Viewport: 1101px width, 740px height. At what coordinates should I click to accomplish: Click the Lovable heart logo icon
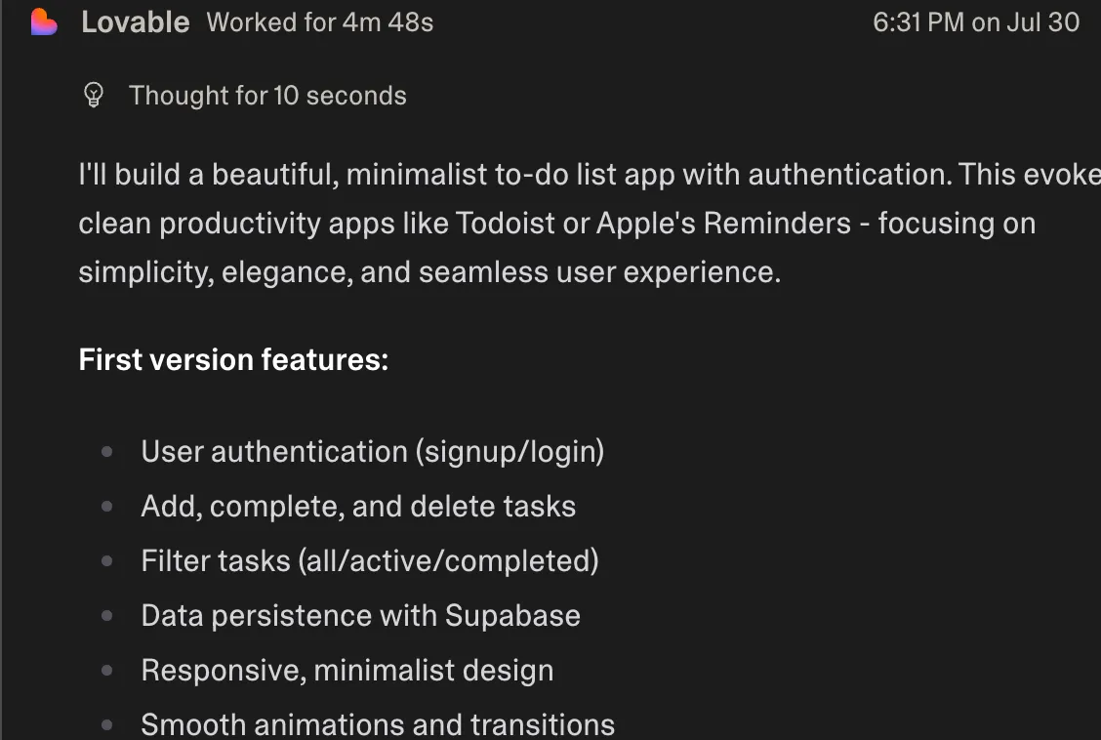44,21
